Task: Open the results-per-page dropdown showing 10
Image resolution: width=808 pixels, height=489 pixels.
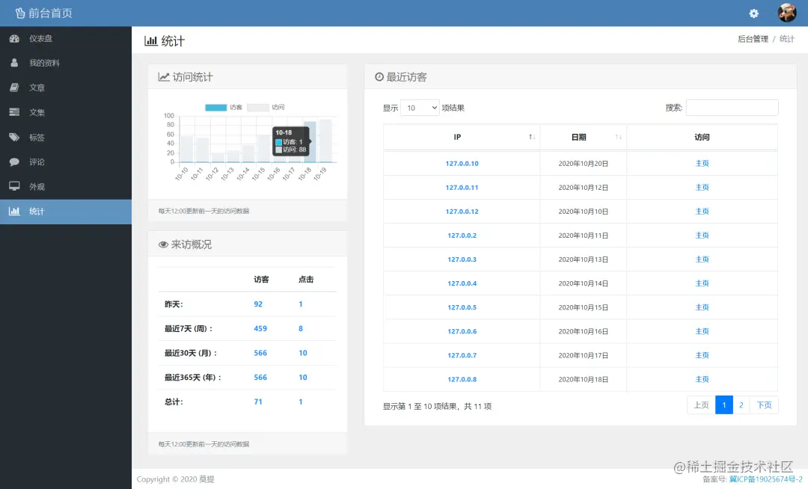Action: 420,108
